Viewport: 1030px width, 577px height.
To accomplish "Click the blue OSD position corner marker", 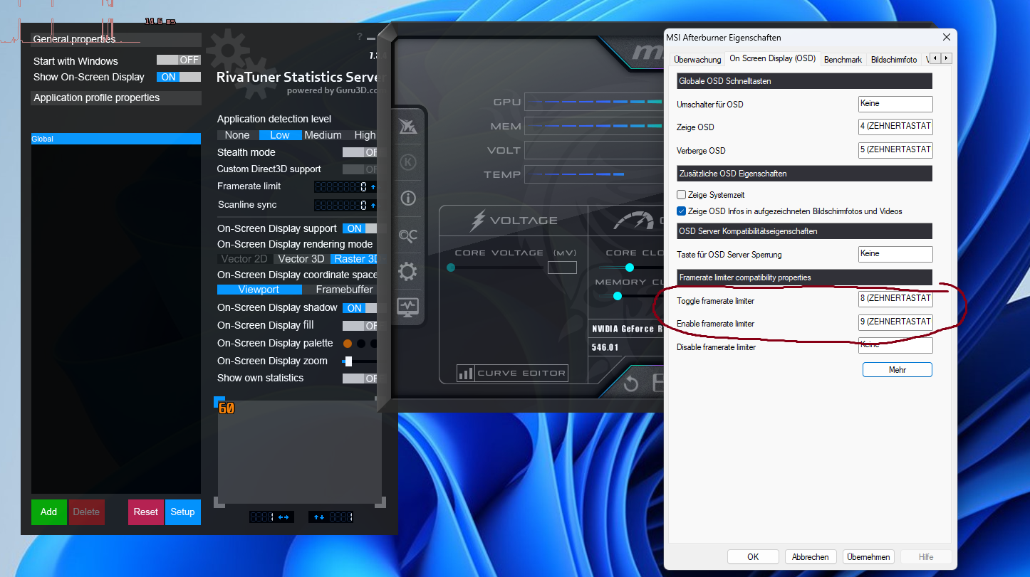I will click(219, 402).
